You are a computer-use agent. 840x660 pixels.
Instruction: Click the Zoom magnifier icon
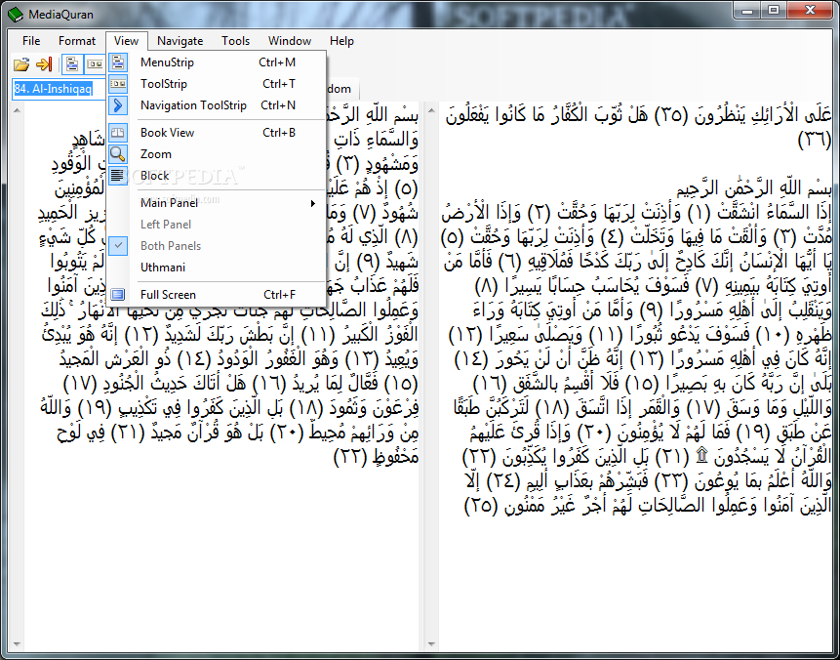point(118,154)
